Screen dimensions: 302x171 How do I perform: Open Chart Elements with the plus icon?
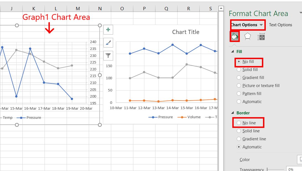click(108, 30)
